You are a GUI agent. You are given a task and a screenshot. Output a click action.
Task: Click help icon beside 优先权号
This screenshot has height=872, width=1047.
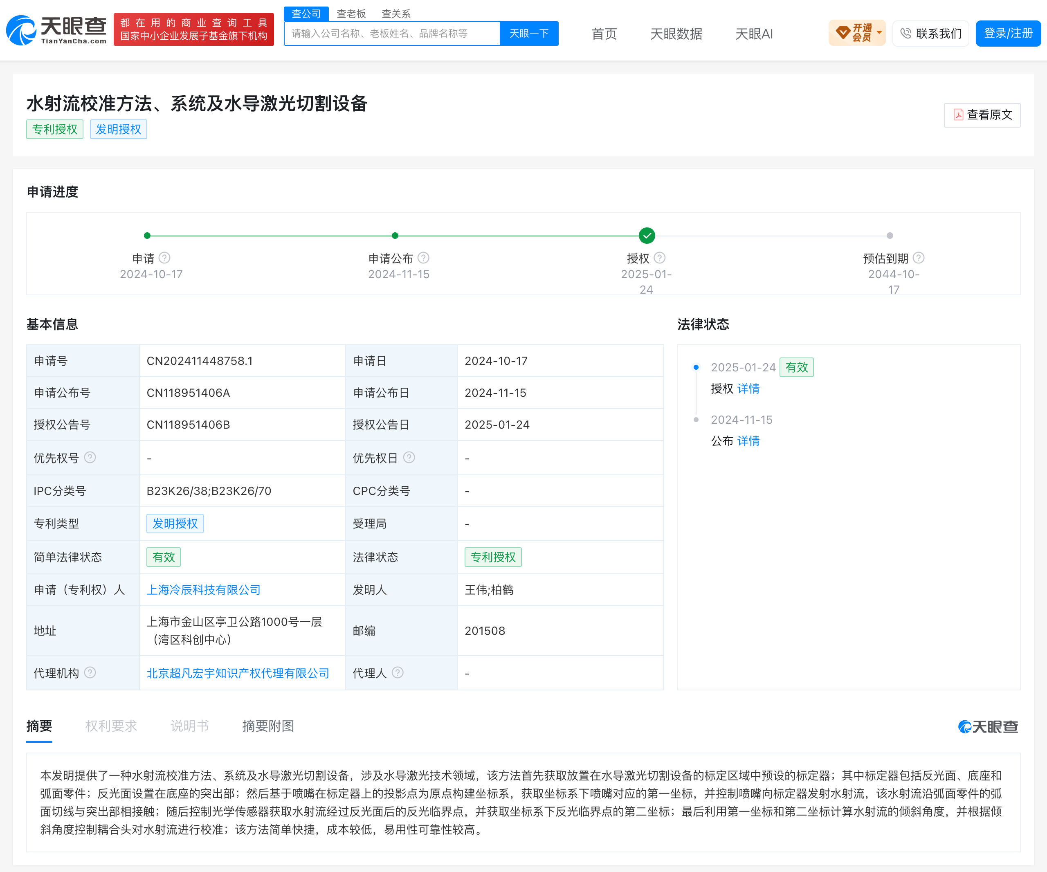(x=90, y=457)
